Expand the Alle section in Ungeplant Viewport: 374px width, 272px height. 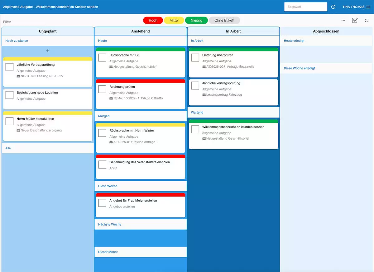pyautogui.click(x=8, y=148)
